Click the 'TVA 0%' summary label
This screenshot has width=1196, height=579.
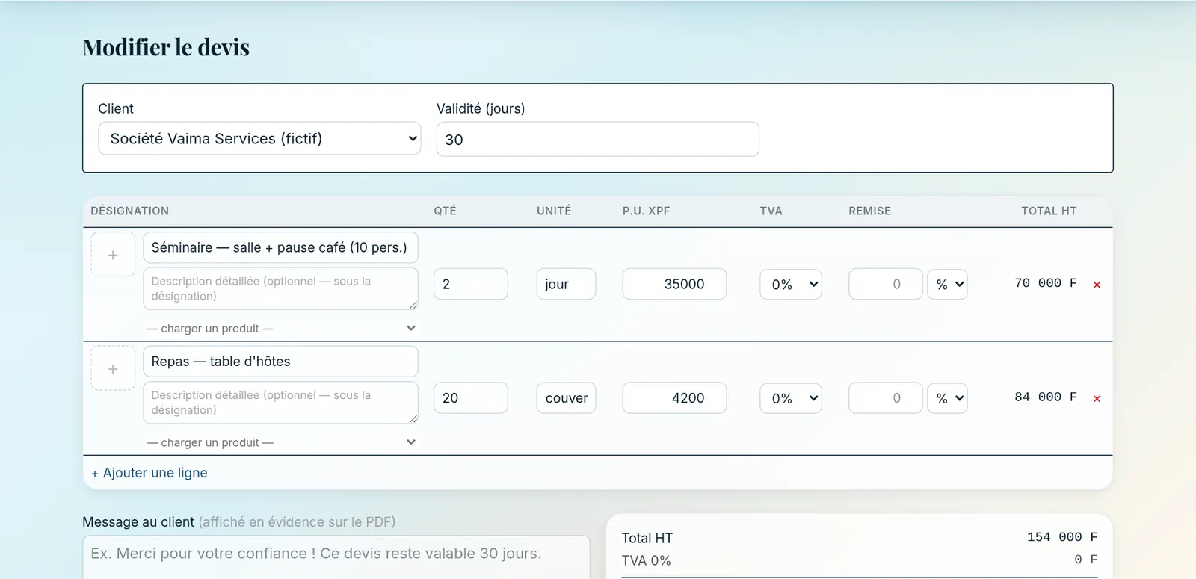647,560
